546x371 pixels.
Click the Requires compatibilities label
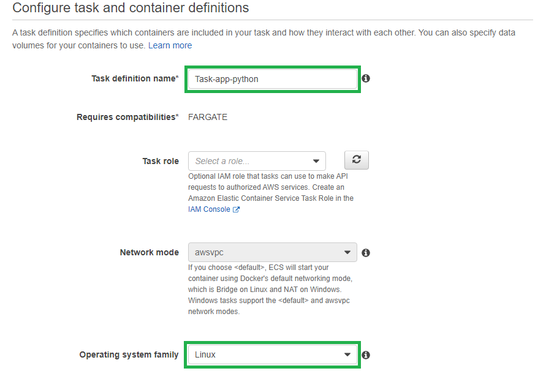127,118
